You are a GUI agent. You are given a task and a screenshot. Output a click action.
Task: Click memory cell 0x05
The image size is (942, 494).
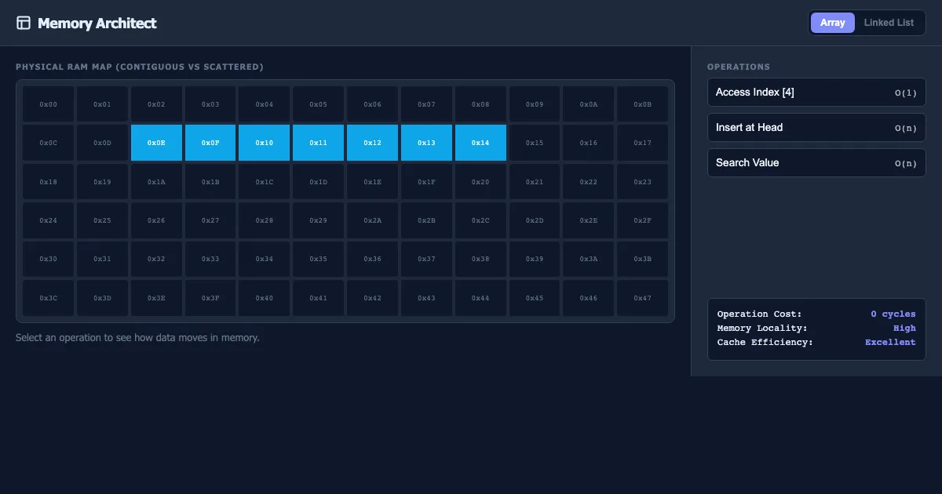pyautogui.click(x=318, y=104)
